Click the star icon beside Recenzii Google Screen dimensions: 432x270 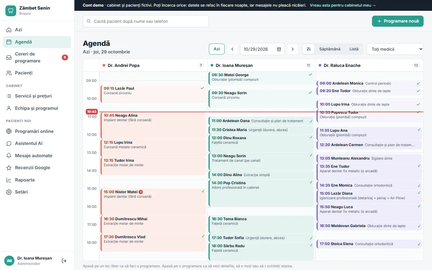9,168
